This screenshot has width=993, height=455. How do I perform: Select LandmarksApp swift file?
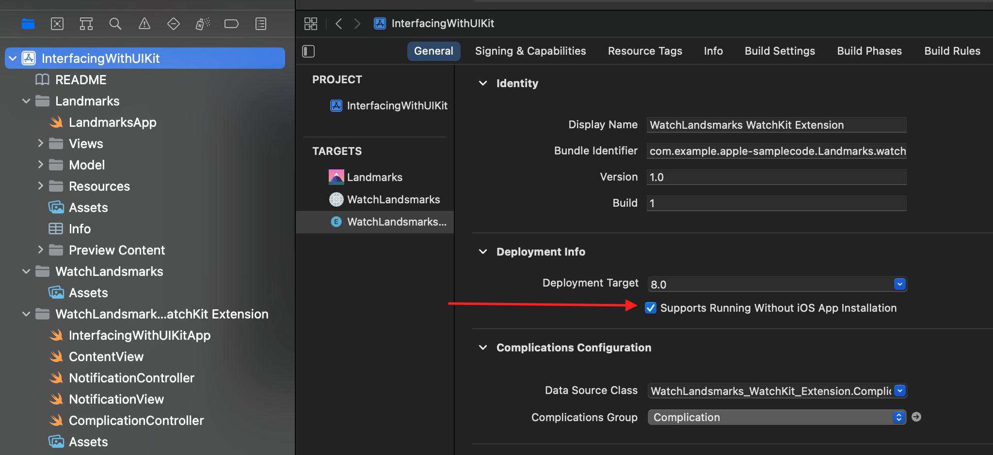tap(112, 122)
